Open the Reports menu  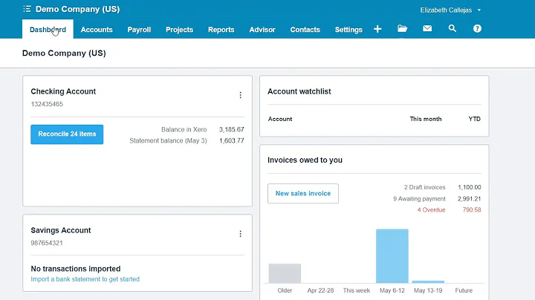click(221, 30)
